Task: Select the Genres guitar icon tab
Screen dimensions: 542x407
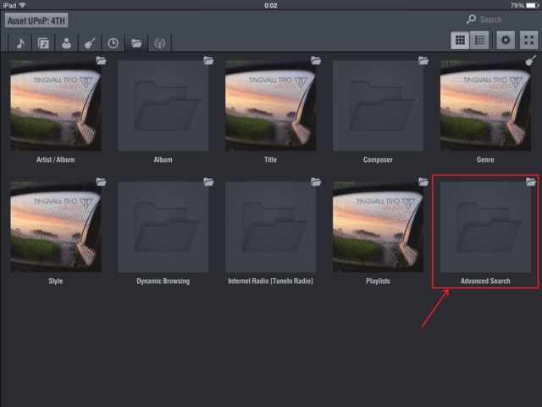Action: (x=89, y=43)
